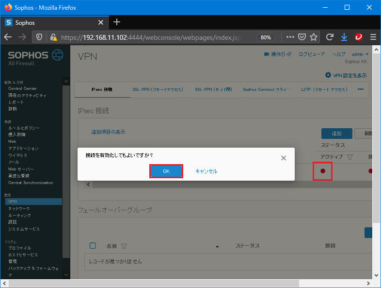The image size is (381, 288).
Task: Filter the 名前 column with funnel icon
Action: tap(124, 246)
